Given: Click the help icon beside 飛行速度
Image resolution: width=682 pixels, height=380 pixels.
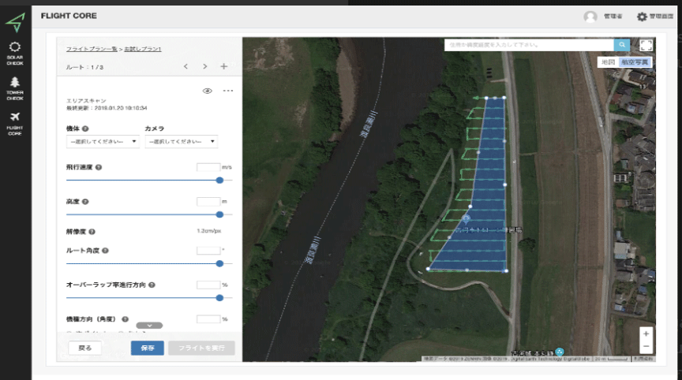Looking at the screenshot, I should click(99, 167).
